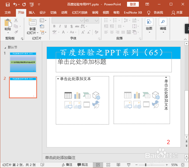Switch to the 切换 tab

coord(53,13)
